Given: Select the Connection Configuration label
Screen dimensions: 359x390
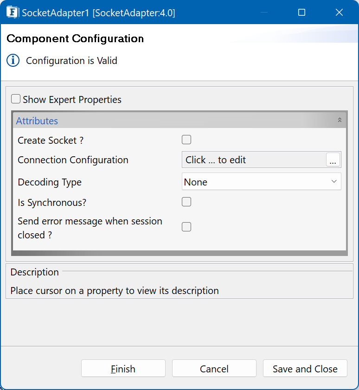Looking at the screenshot, I should tap(73, 160).
